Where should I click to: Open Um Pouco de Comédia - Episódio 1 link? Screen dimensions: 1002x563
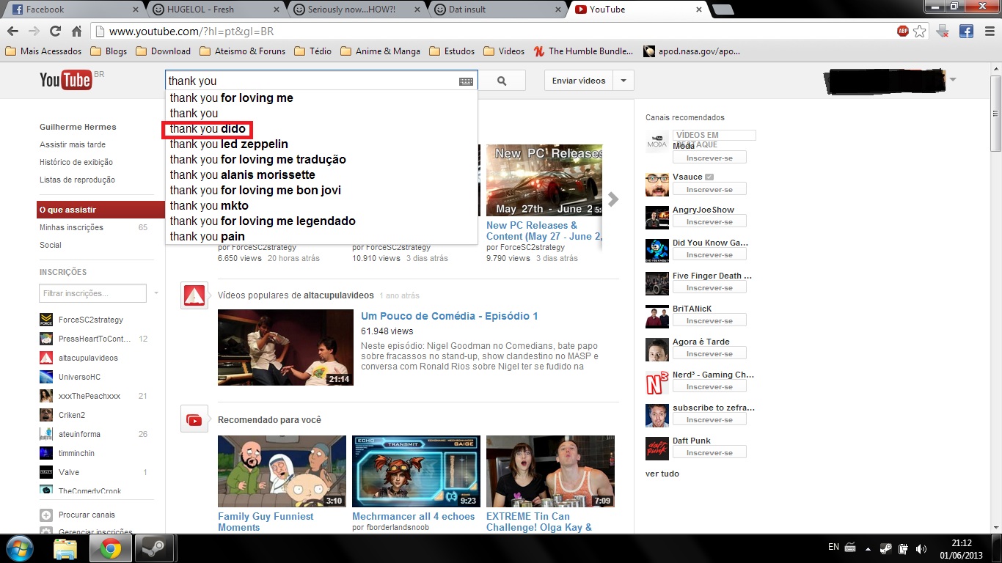(450, 316)
